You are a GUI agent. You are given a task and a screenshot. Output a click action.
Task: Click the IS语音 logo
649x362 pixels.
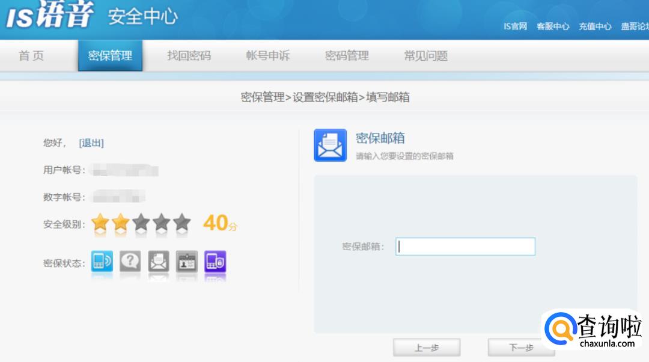coord(50,15)
